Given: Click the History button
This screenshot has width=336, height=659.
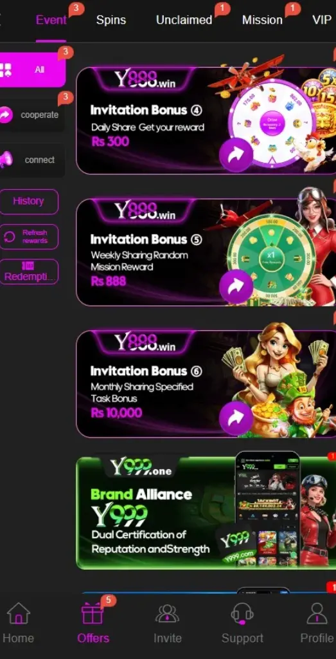Looking at the screenshot, I should coord(28,201).
